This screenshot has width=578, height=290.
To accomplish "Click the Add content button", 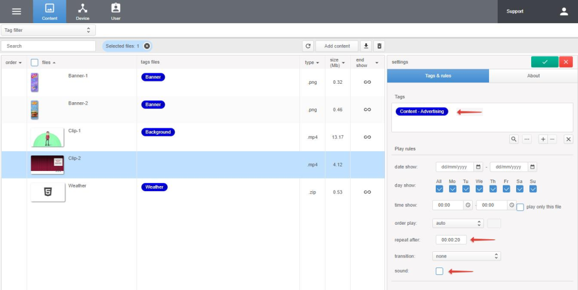I will pyautogui.click(x=337, y=46).
